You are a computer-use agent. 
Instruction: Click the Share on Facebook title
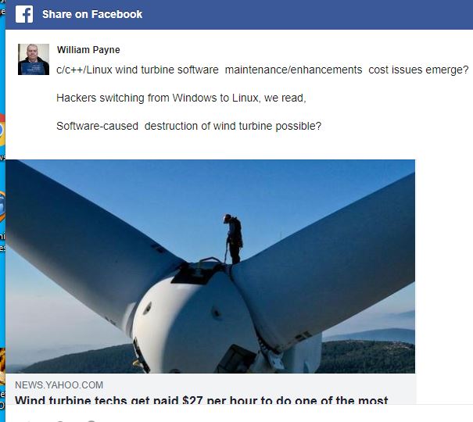pyautogui.click(x=92, y=14)
